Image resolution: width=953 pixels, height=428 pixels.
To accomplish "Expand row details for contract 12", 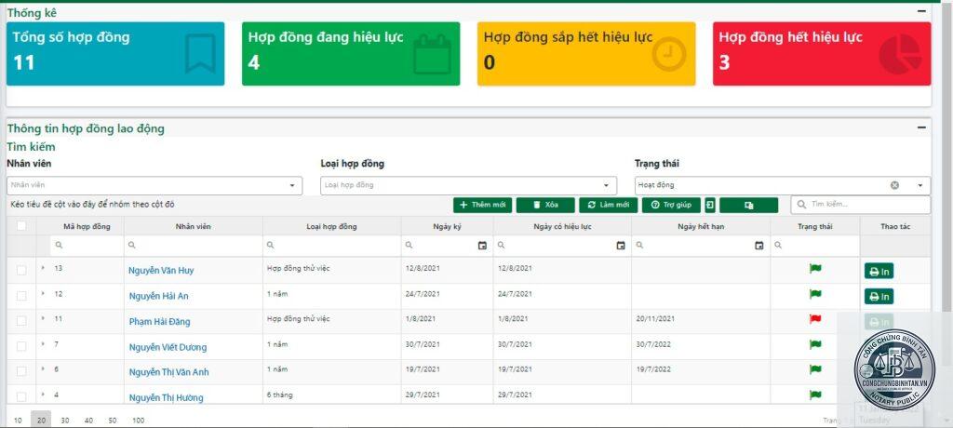I will 43,294.
